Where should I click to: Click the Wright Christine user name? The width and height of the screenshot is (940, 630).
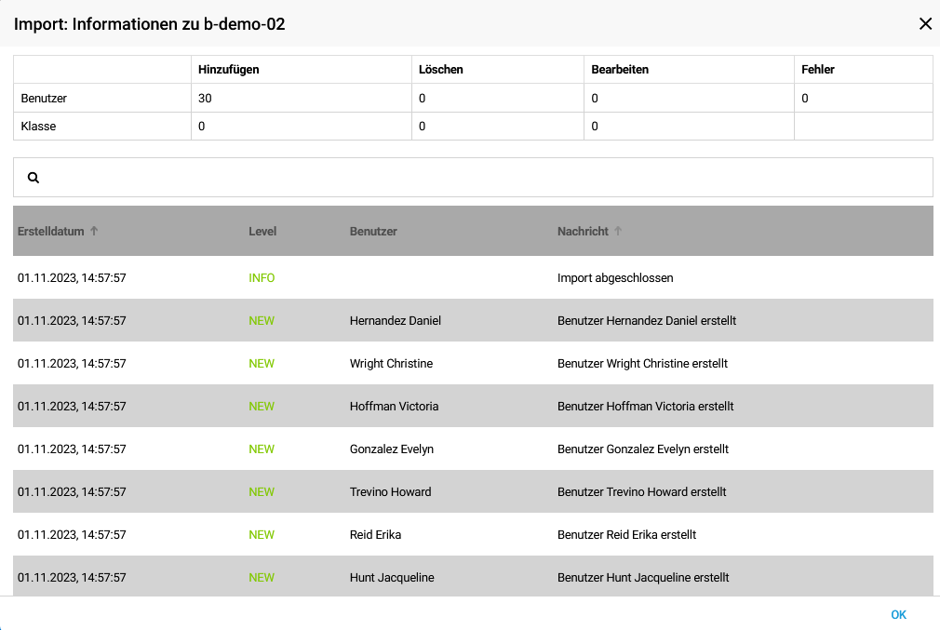pos(391,364)
